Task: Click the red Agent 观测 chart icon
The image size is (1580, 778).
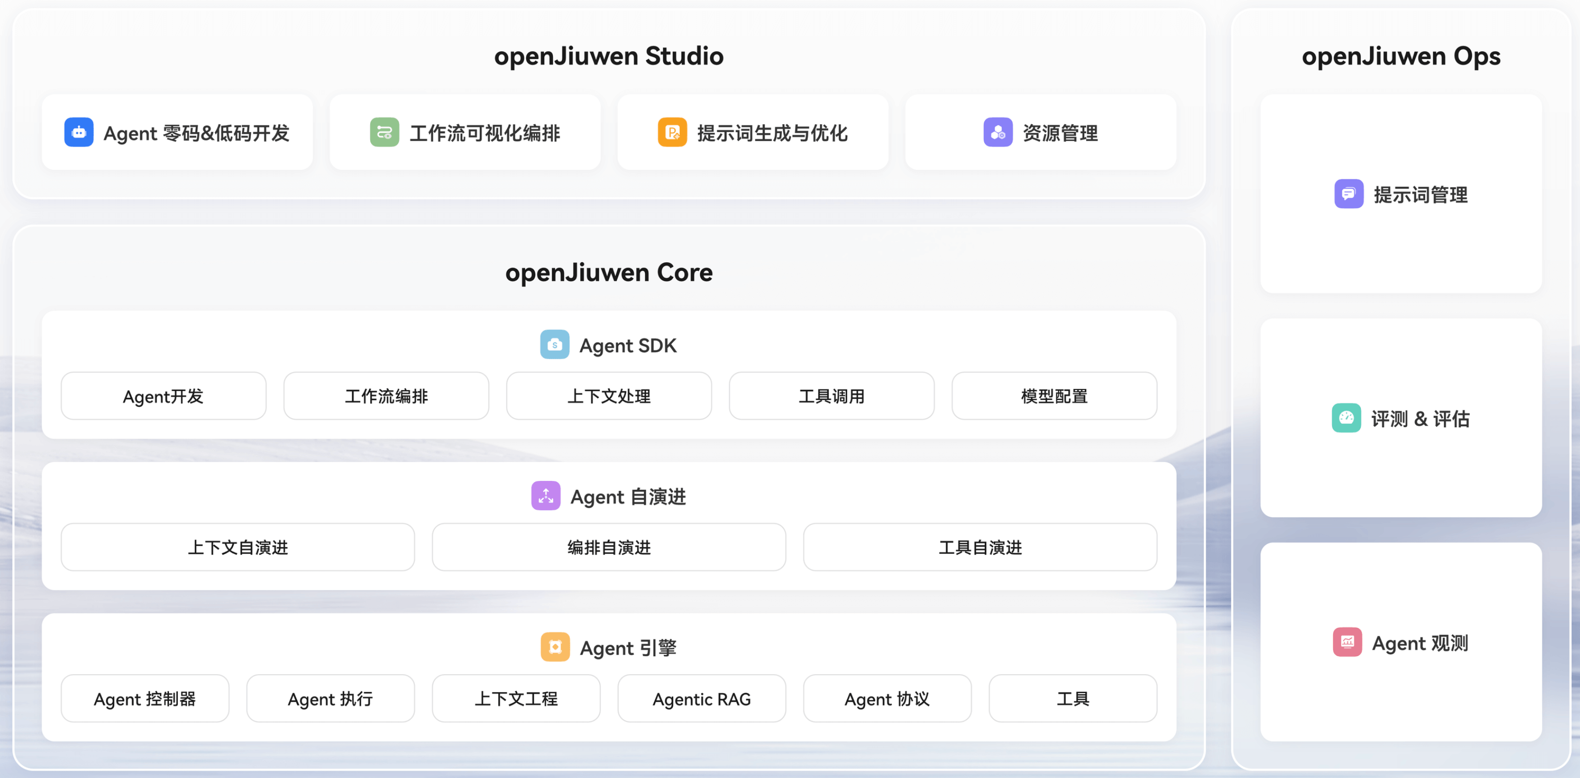Action: click(1347, 642)
